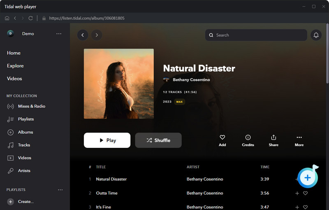Click the Tidal album URL in address bar
Image resolution: width=329 pixels, height=210 pixels.
[87, 18]
